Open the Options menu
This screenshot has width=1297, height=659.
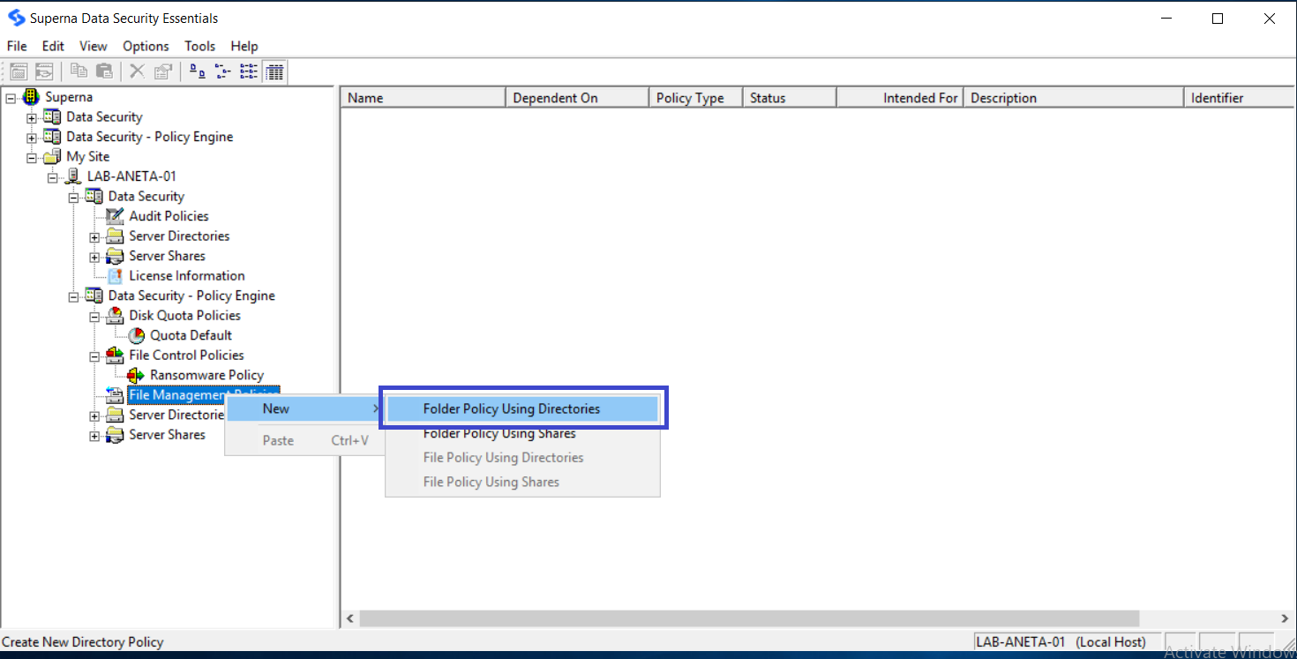[x=146, y=46]
